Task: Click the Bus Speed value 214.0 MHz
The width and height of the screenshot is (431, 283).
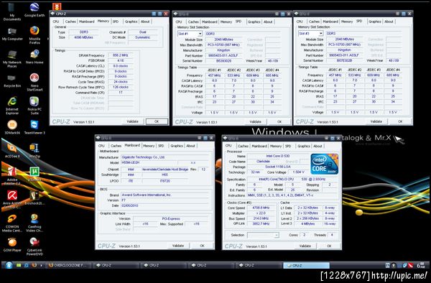Action: (261, 218)
